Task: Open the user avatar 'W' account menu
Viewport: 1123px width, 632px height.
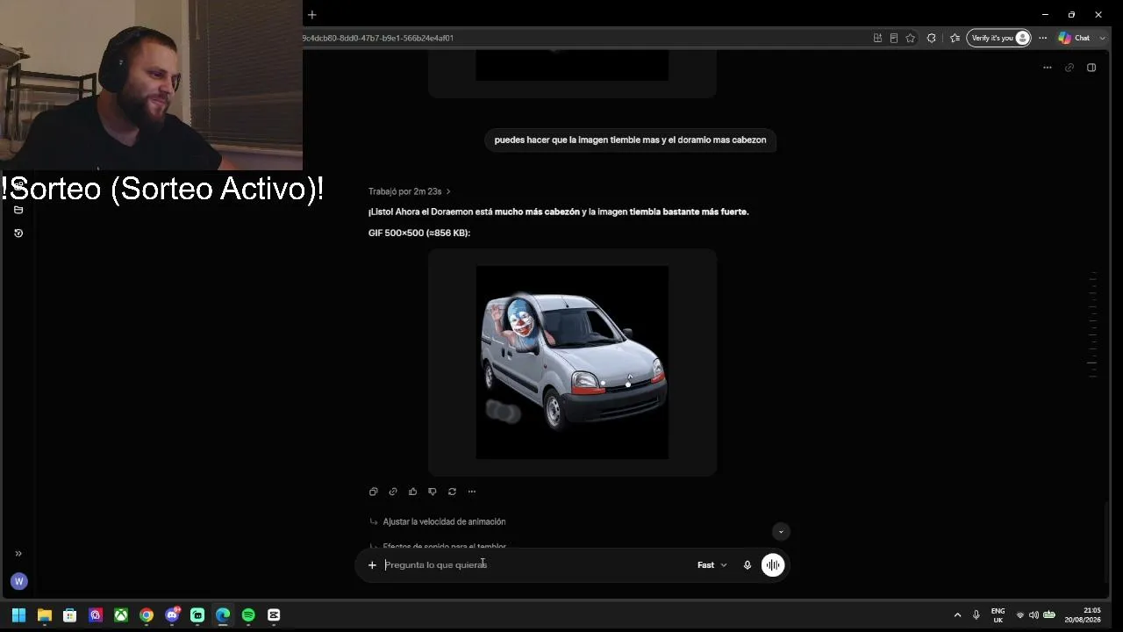Action: coord(19,581)
